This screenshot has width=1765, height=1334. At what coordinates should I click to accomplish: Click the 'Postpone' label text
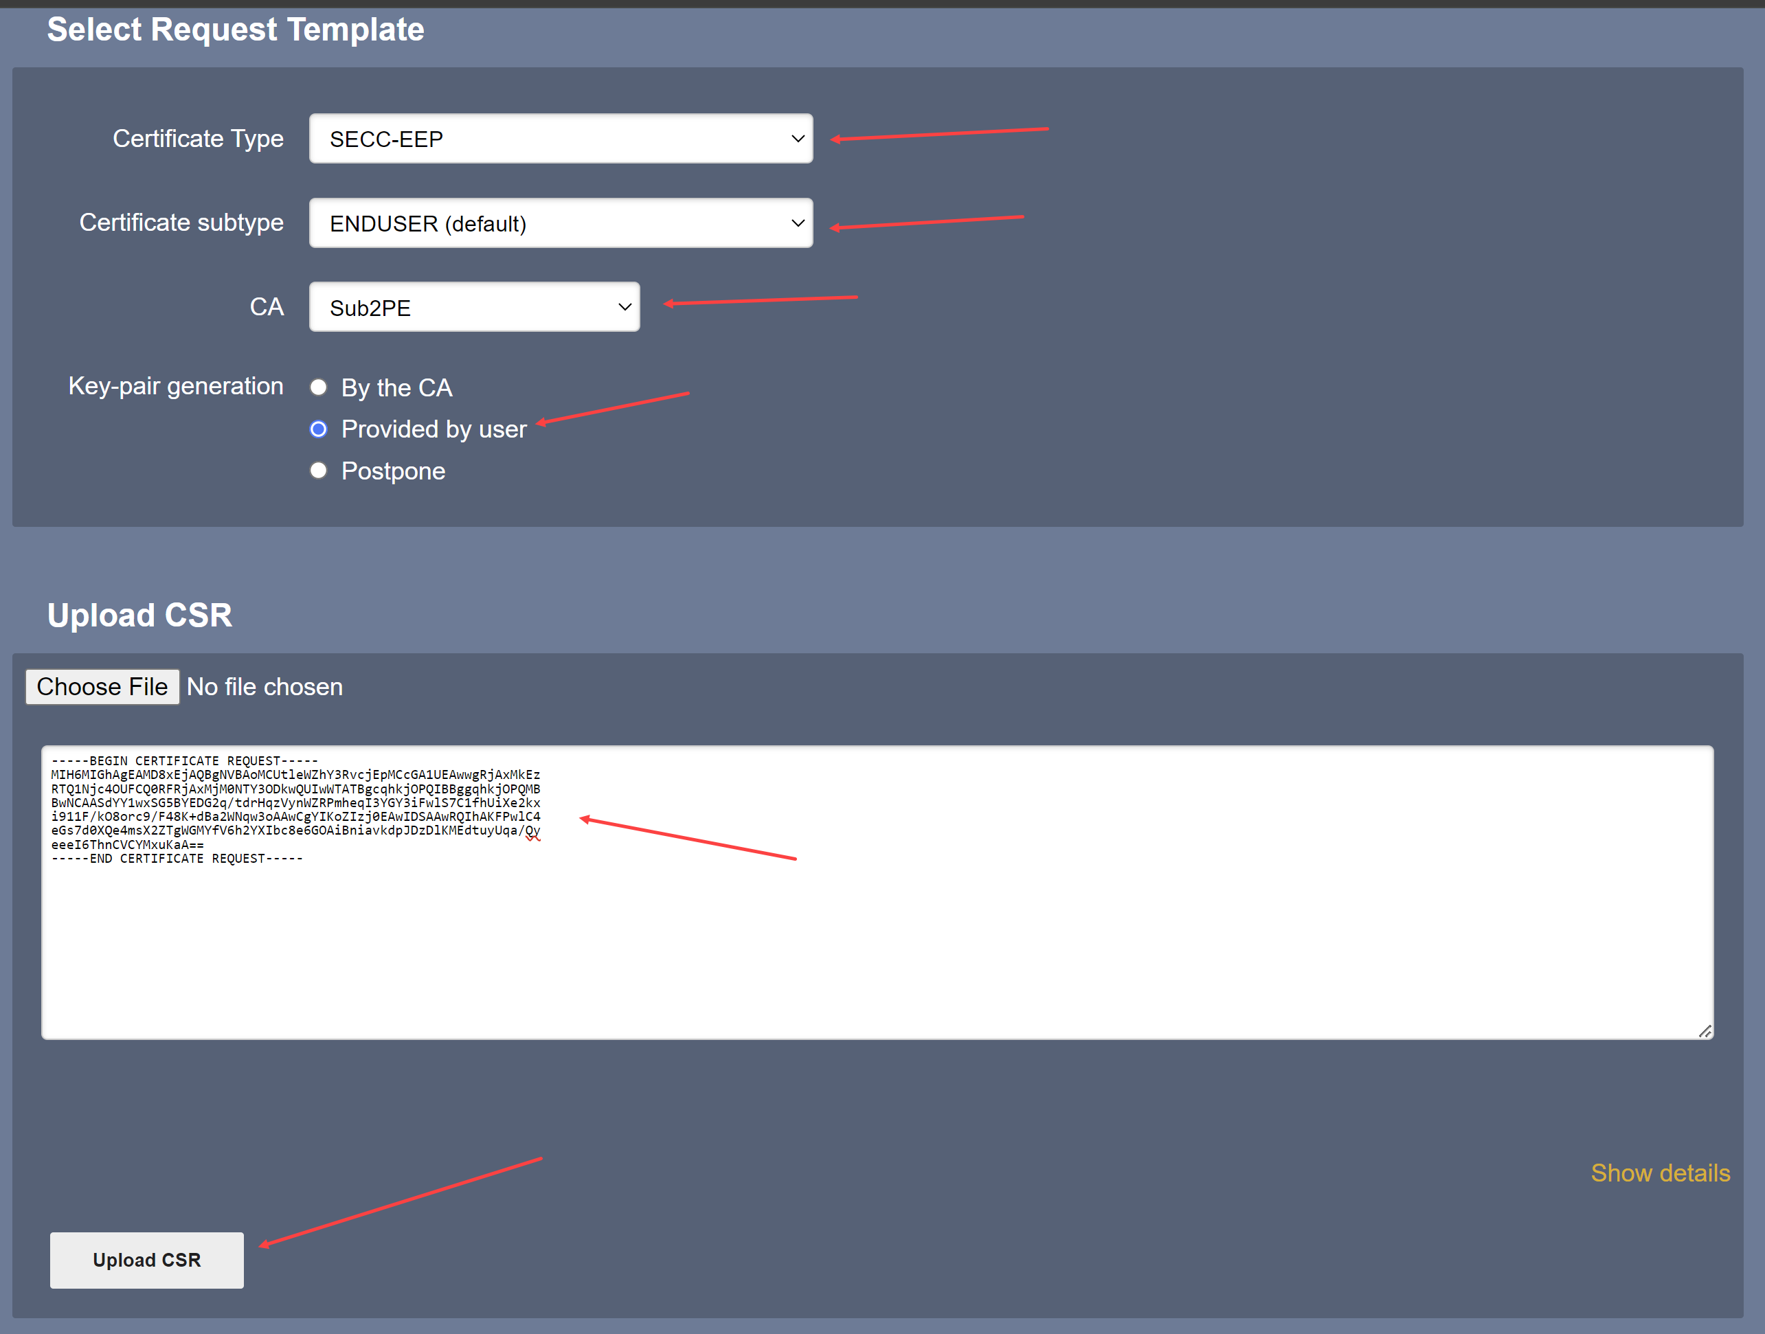click(x=394, y=471)
